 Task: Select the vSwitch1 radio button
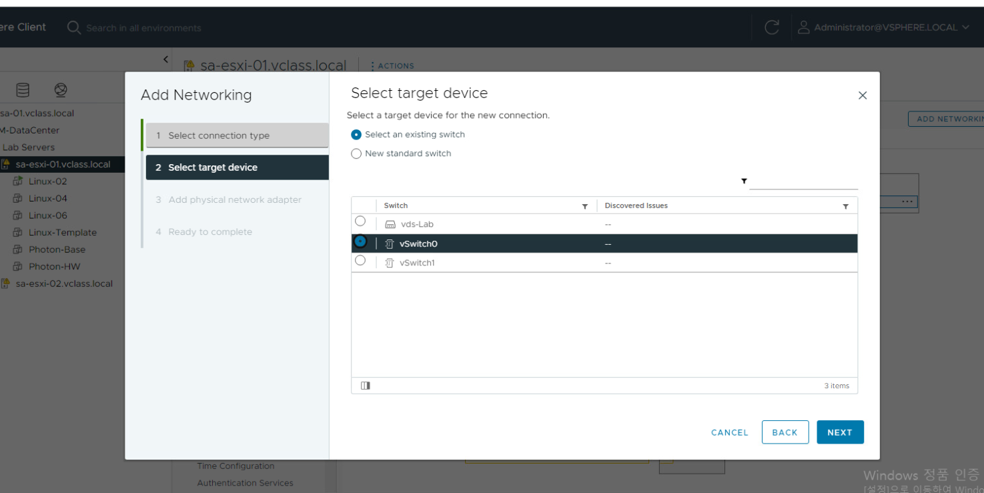tap(360, 260)
